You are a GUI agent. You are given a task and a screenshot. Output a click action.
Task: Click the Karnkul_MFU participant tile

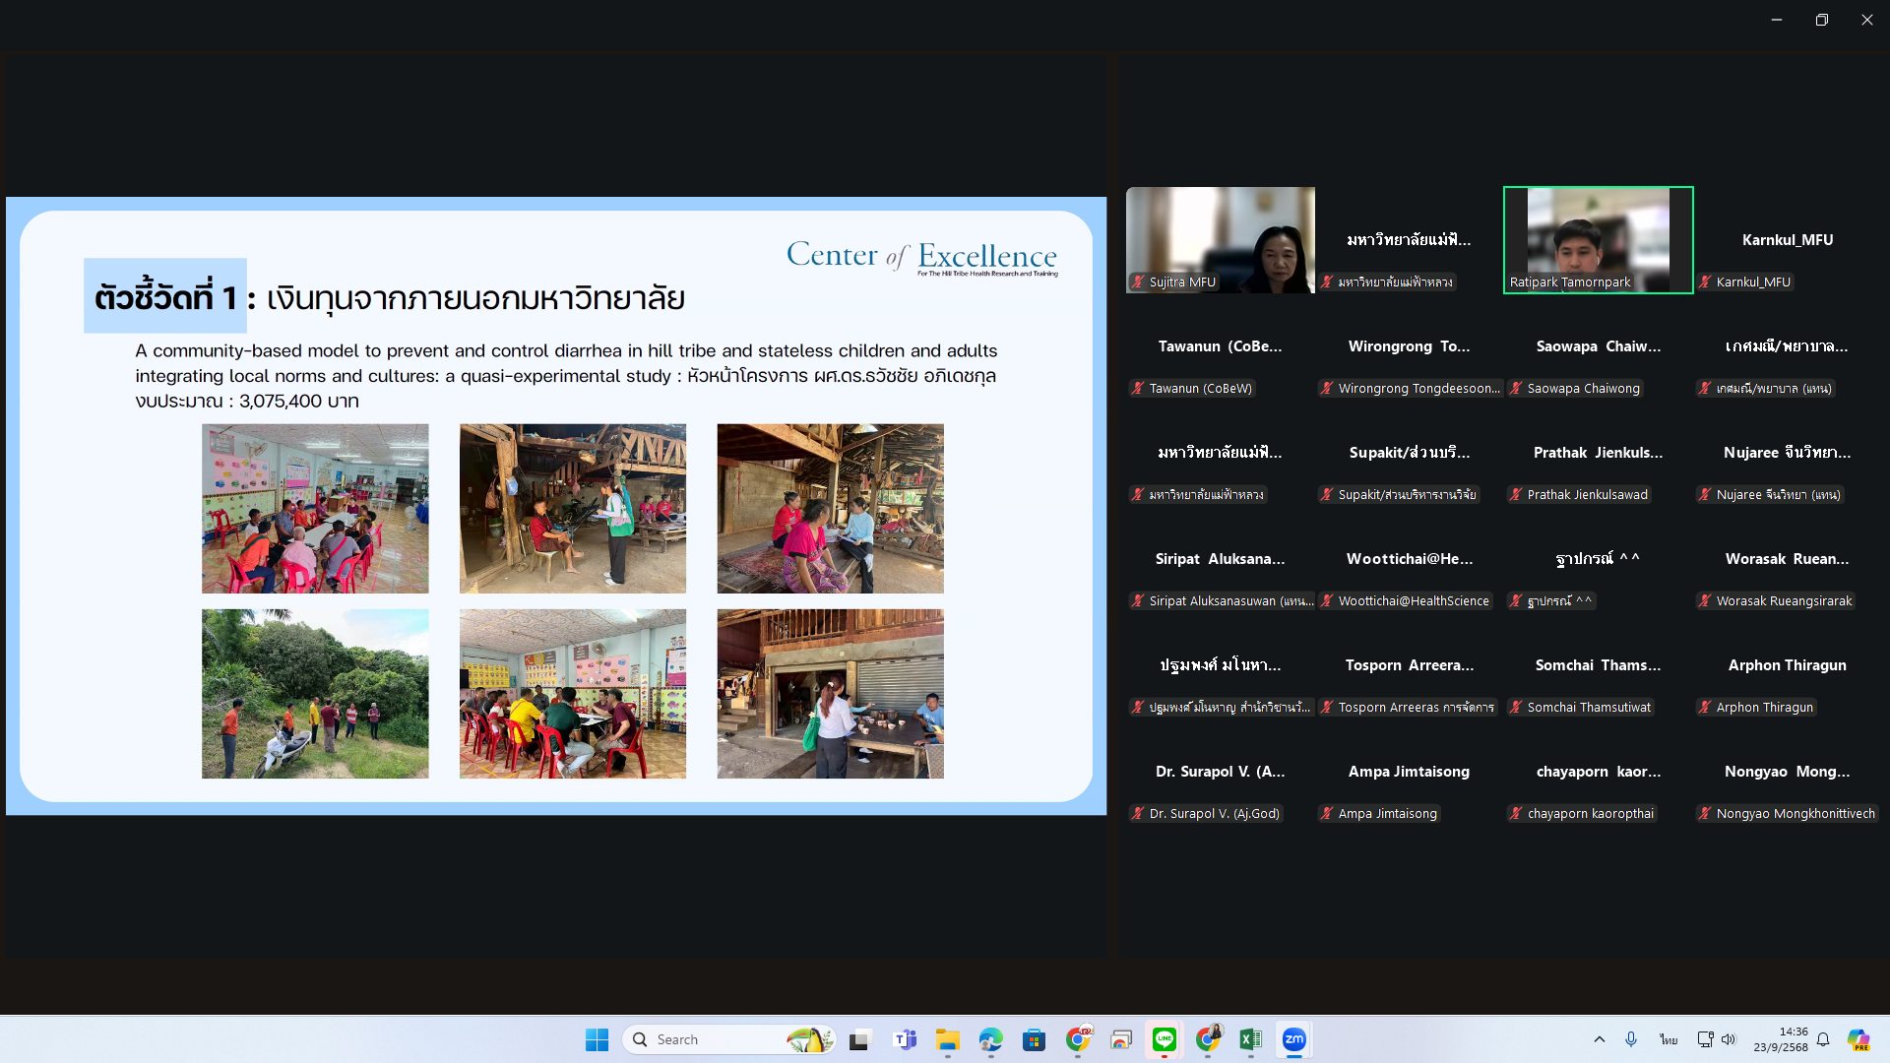click(x=1787, y=240)
